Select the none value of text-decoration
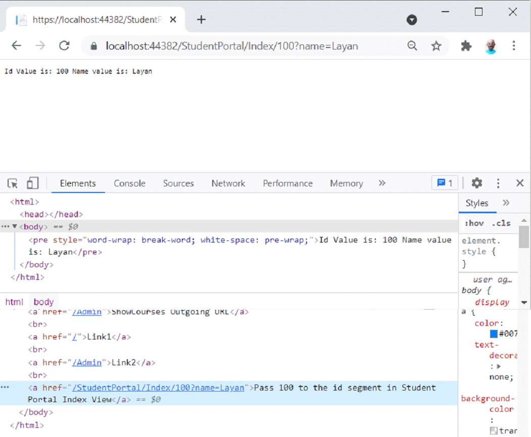The image size is (531, 437). (499, 377)
